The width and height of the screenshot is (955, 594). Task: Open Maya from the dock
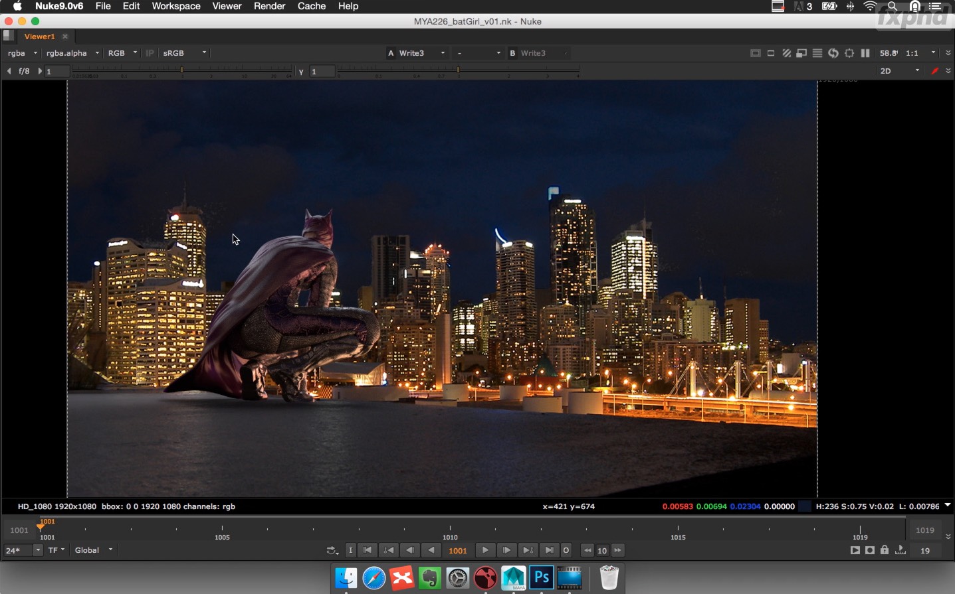[513, 578]
